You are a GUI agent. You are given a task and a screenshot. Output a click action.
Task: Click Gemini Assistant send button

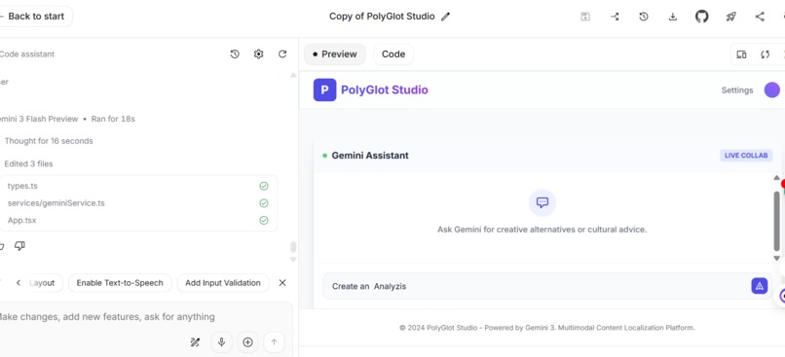[759, 286]
